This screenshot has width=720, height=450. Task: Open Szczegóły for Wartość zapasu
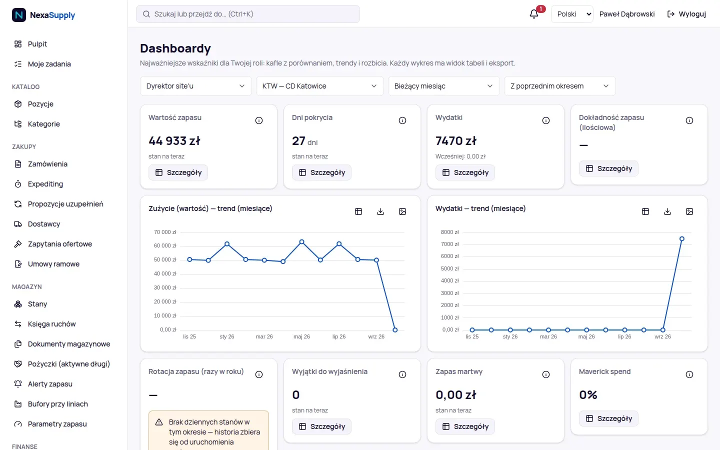point(178,172)
